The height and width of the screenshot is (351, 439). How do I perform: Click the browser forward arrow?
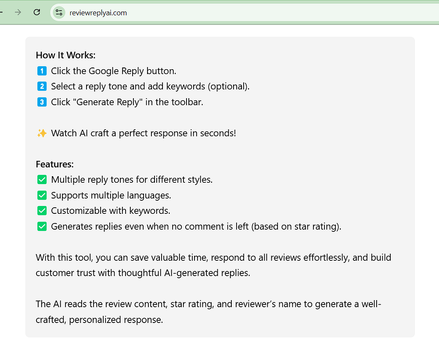pos(18,12)
